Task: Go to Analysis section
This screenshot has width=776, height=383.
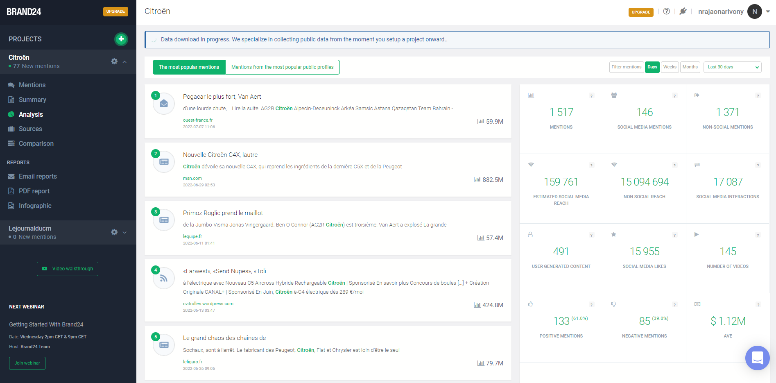Action: (31, 114)
